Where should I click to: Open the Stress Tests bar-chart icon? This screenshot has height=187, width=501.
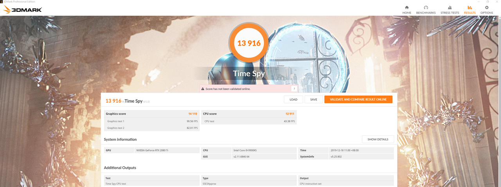450,7
